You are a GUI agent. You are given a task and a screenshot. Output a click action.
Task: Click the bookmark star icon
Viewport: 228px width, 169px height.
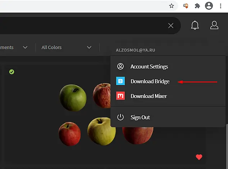pyautogui.click(x=172, y=6)
